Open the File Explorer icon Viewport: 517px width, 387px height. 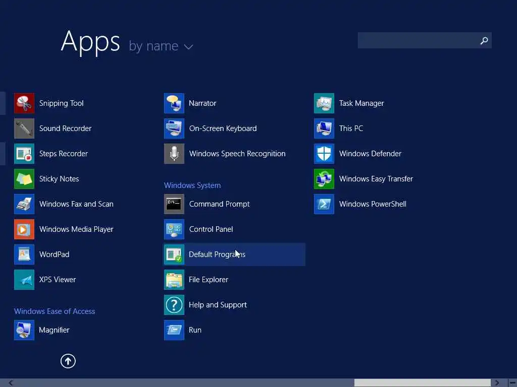pyautogui.click(x=174, y=280)
